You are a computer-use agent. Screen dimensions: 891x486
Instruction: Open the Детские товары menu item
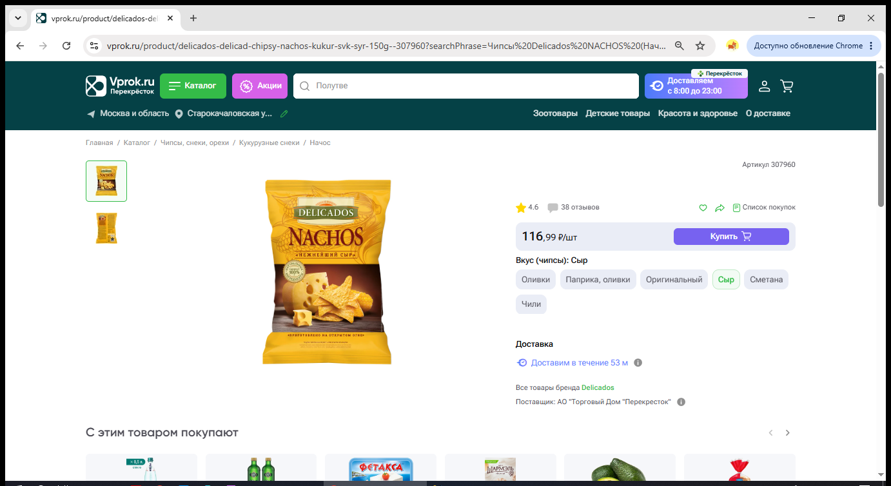[618, 113]
